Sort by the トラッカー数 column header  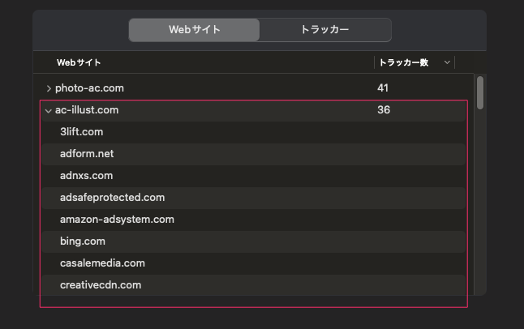point(404,62)
